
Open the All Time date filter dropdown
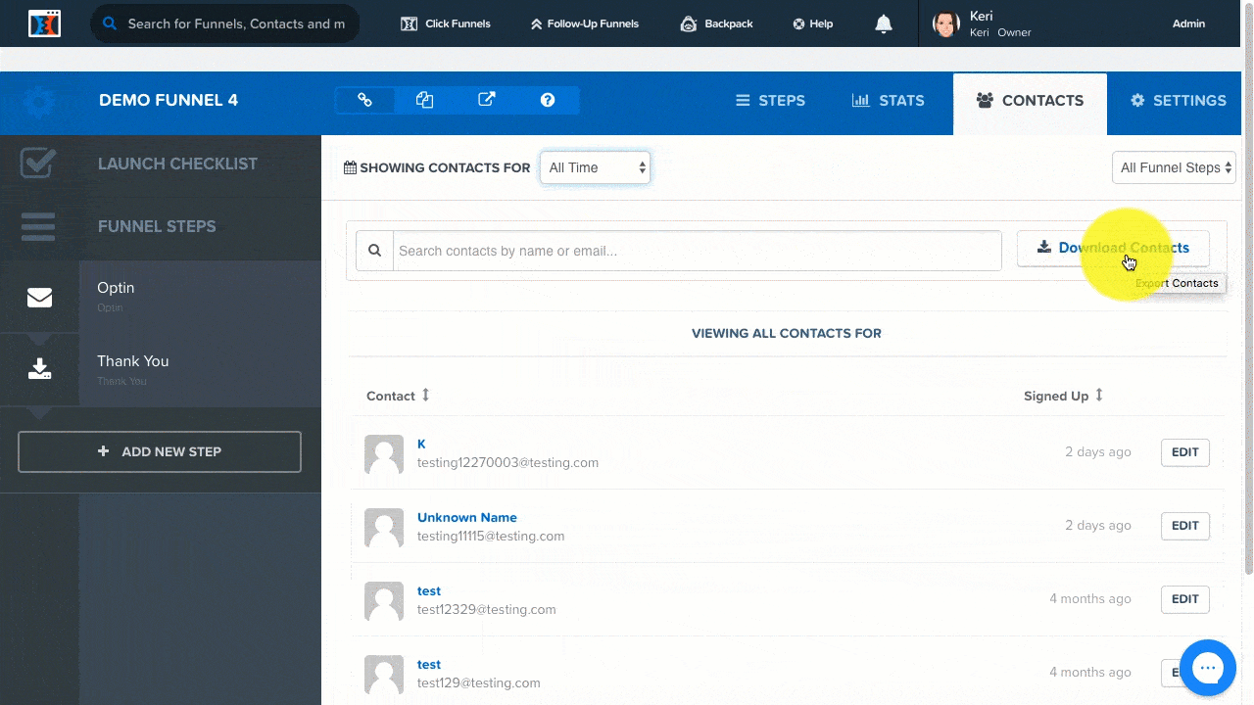click(595, 167)
